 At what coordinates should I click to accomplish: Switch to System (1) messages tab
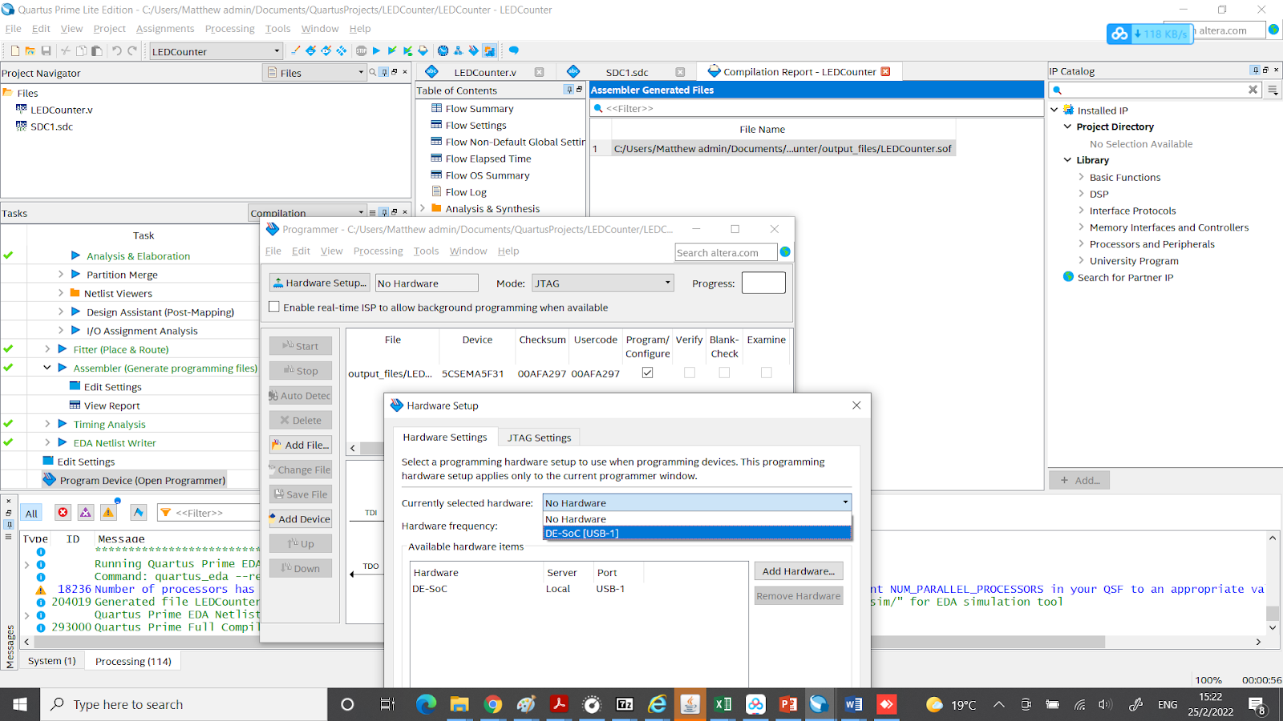pos(51,661)
